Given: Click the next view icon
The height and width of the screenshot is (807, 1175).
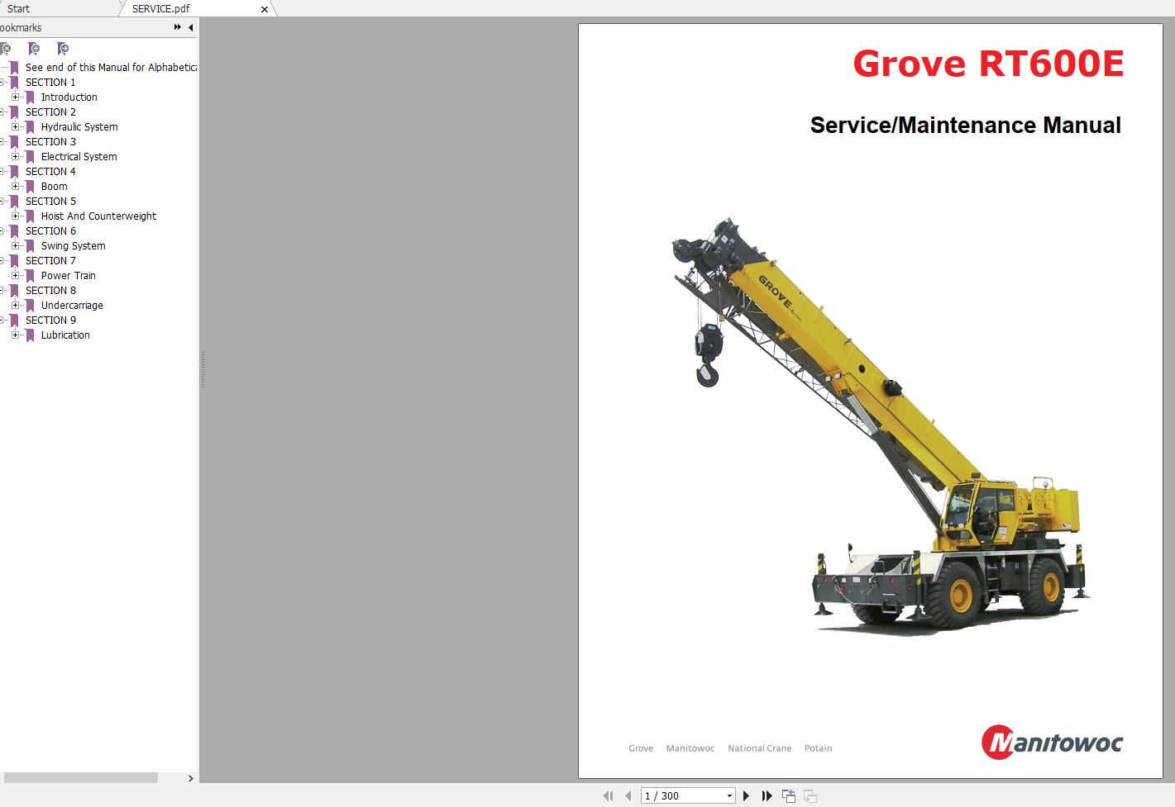Looking at the screenshot, I should pos(810,795).
